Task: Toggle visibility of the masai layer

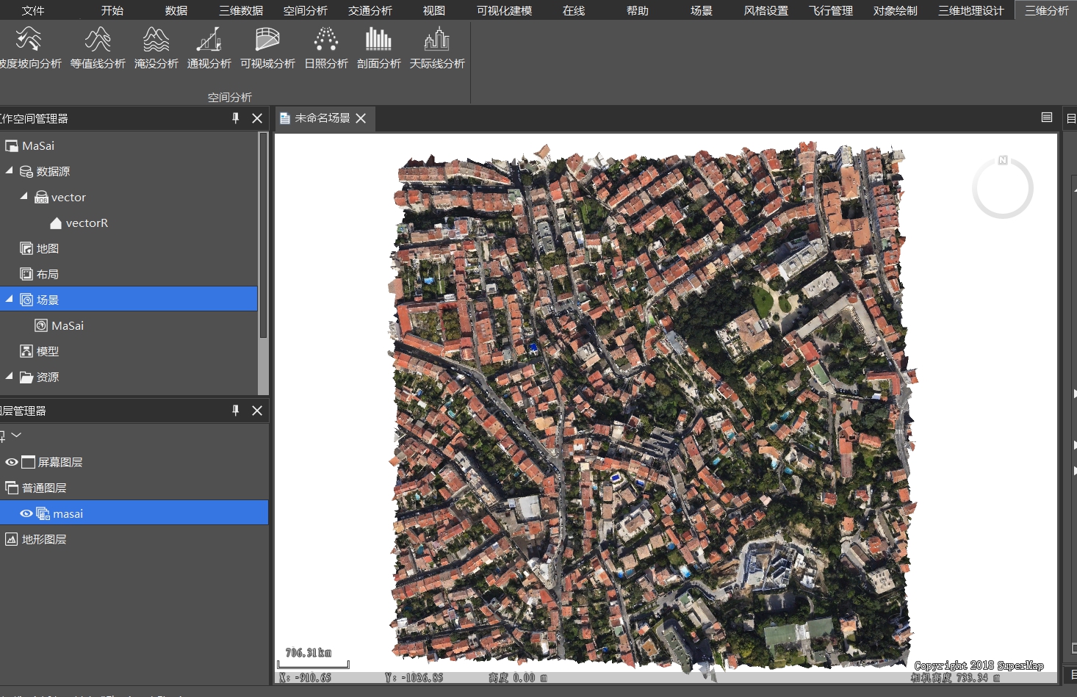Action: [26, 513]
